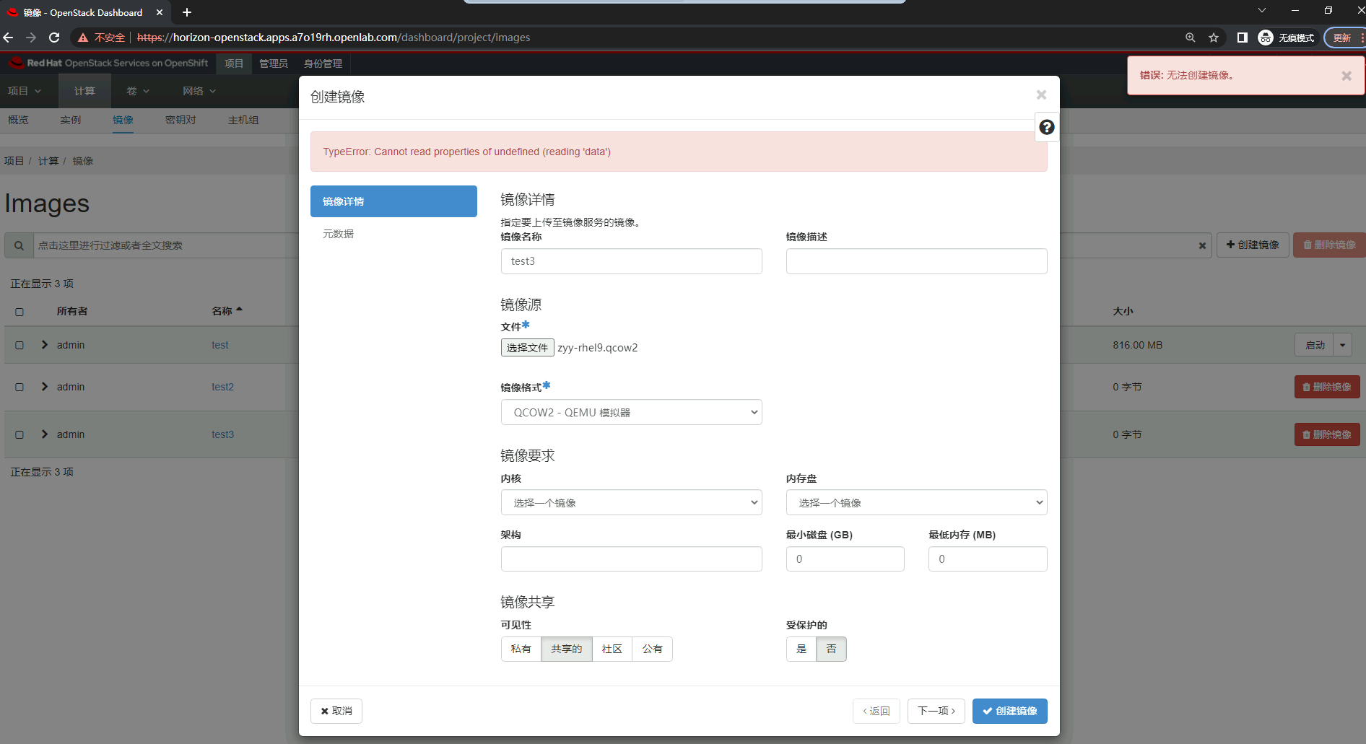Reload the page
This screenshot has width=1366, height=744.
point(54,38)
